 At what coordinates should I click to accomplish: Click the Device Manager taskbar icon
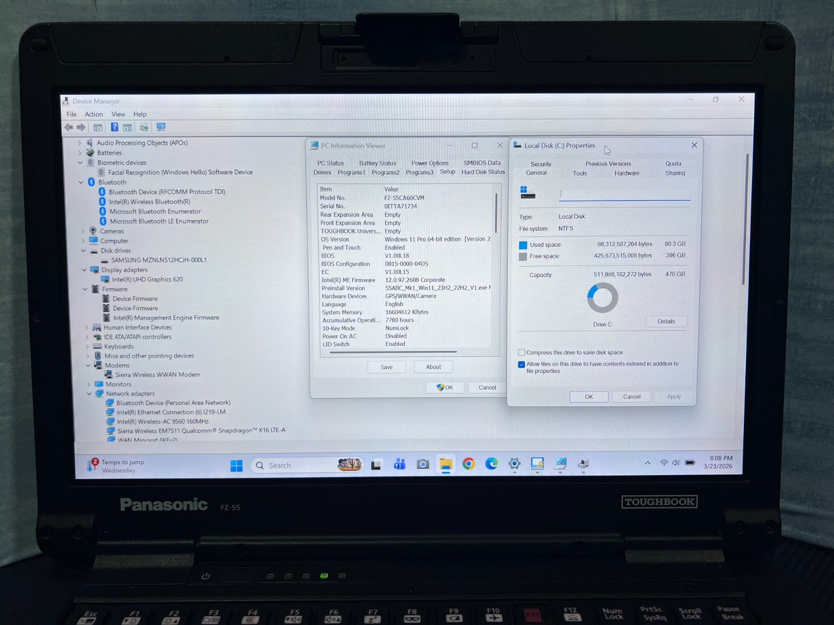pyautogui.click(x=583, y=464)
